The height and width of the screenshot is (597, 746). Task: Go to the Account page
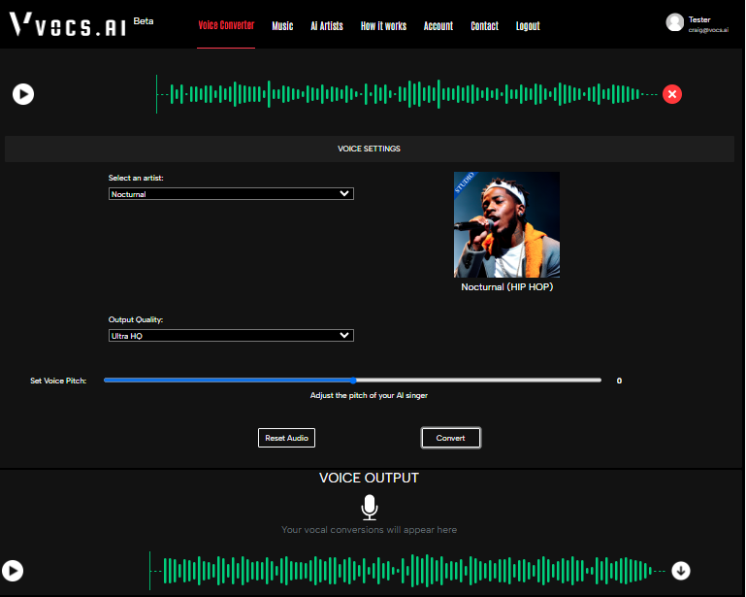pos(438,26)
